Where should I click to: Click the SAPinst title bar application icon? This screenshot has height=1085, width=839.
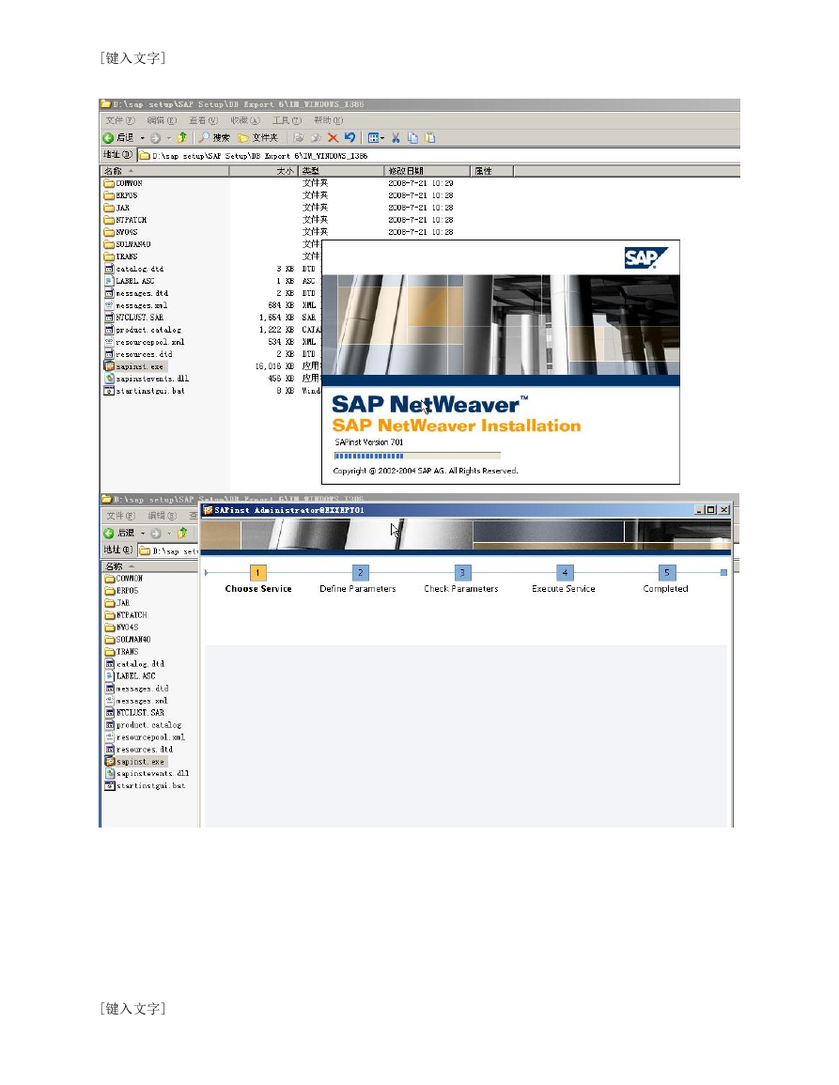(x=208, y=510)
